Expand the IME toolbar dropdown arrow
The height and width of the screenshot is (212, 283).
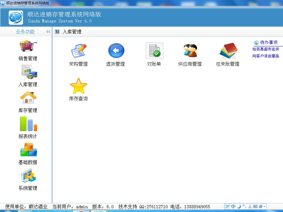(x=265, y=206)
